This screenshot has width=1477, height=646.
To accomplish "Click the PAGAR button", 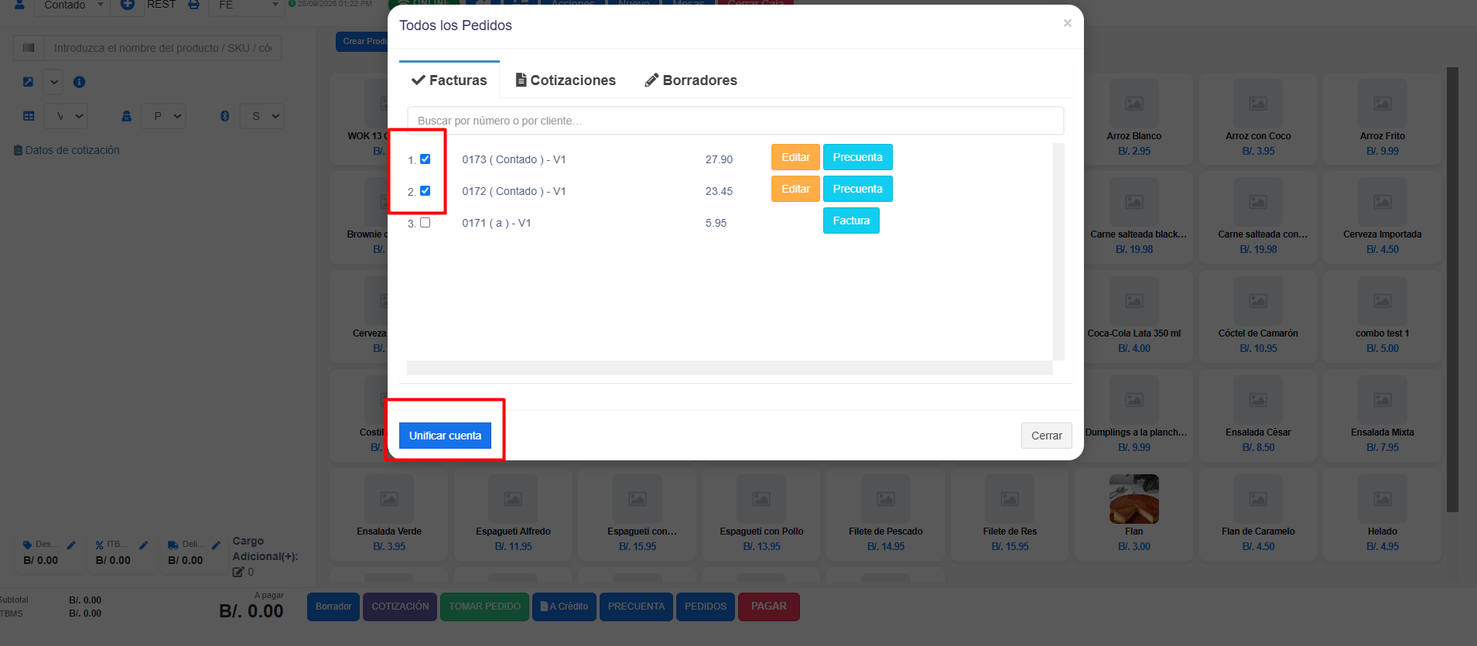I will tap(768, 607).
